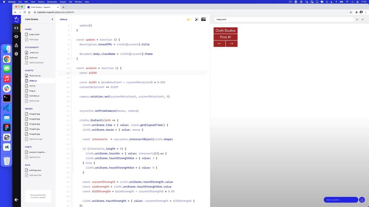The height and width of the screenshot is (207, 369).
Task: Open project settings gear icon
Action: [16, 54]
